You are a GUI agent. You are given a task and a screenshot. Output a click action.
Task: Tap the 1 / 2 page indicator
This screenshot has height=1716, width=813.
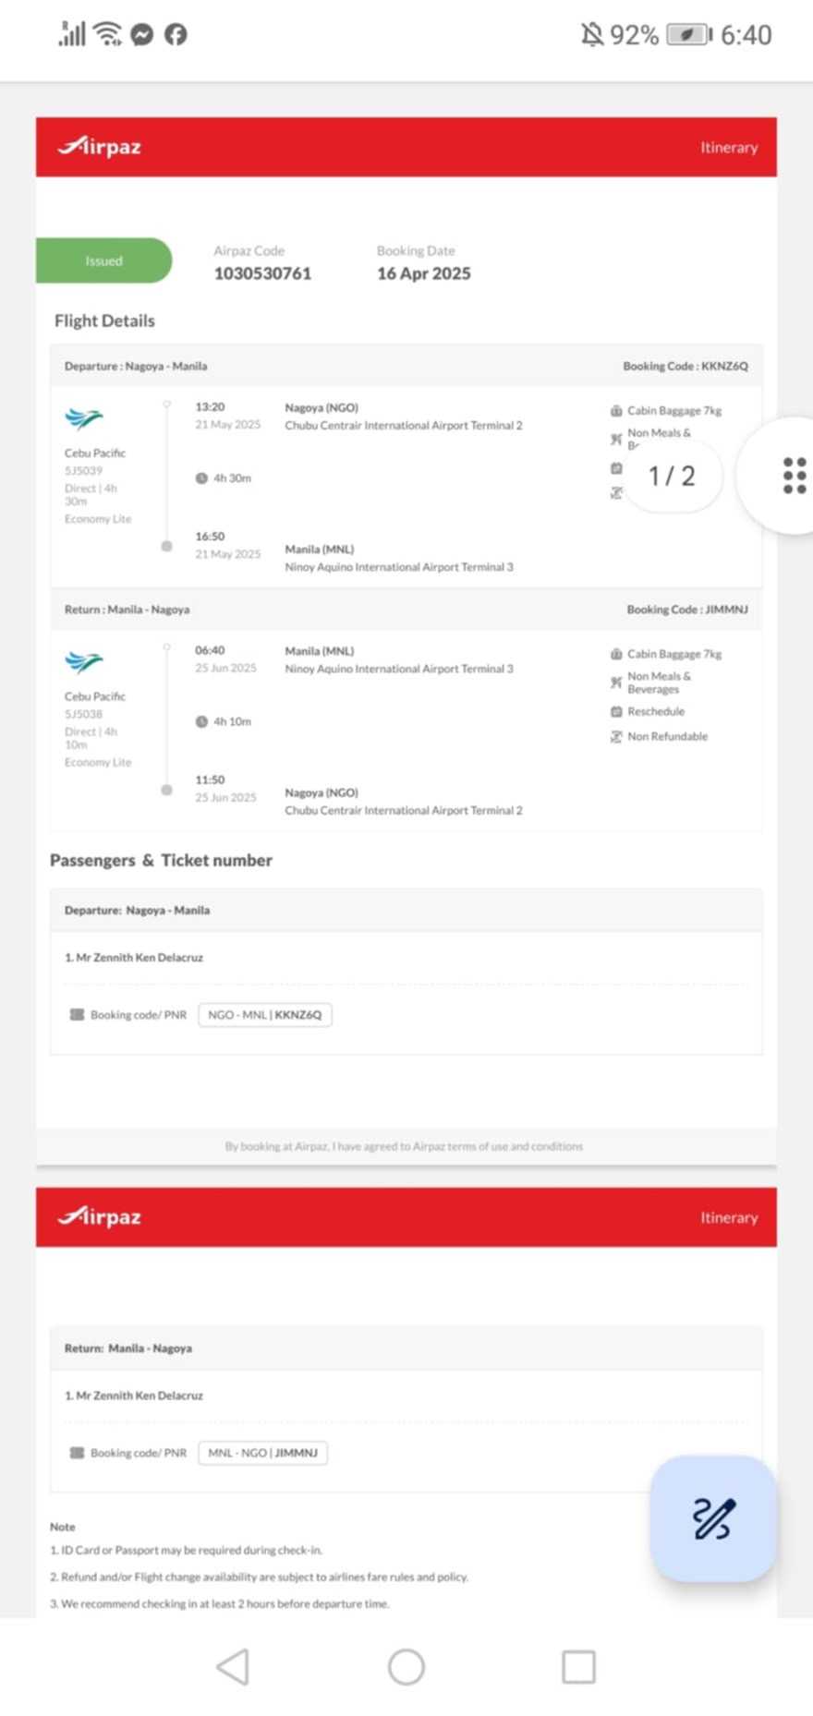[x=672, y=476]
